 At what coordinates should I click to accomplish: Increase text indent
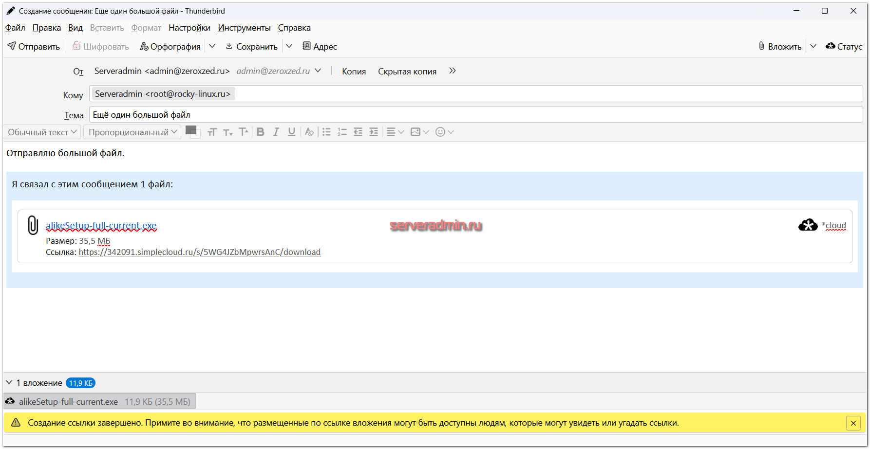(374, 132)
